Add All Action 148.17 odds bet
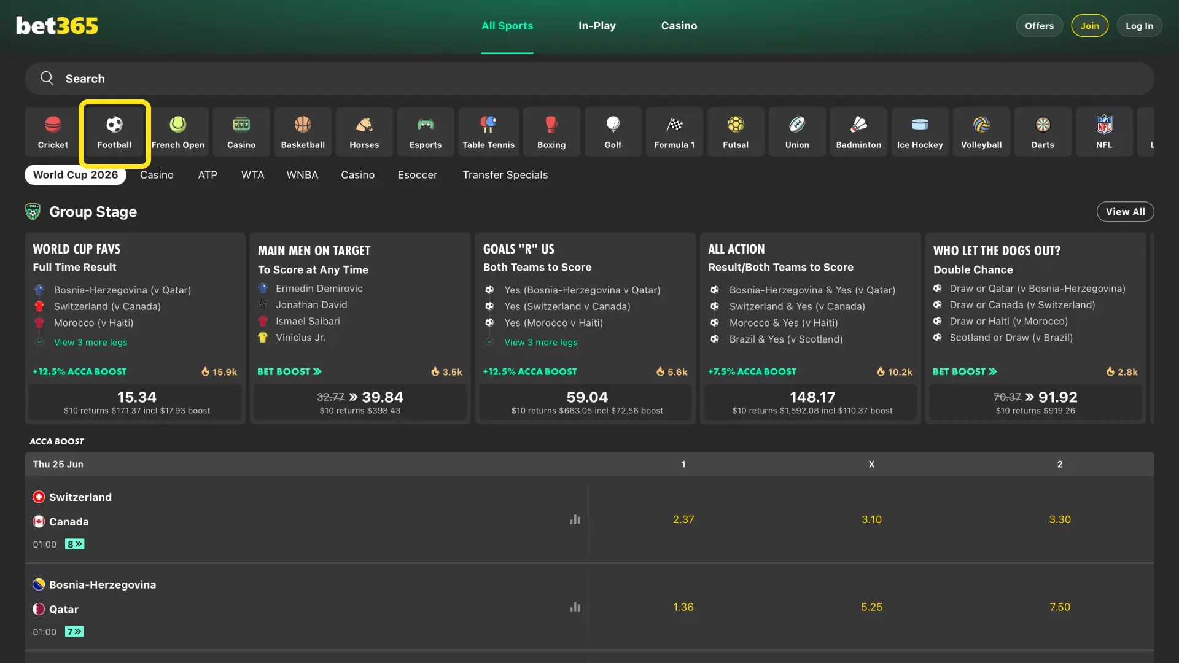Viewport: 1179px width, 663px height. pyautogui.click(x=812, y=403)
